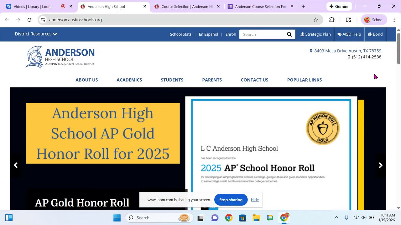Open the Enroll link
Image resolution: width=401 pixels, height=225 pixels.
pyautogui.click(x=231, y=34)
